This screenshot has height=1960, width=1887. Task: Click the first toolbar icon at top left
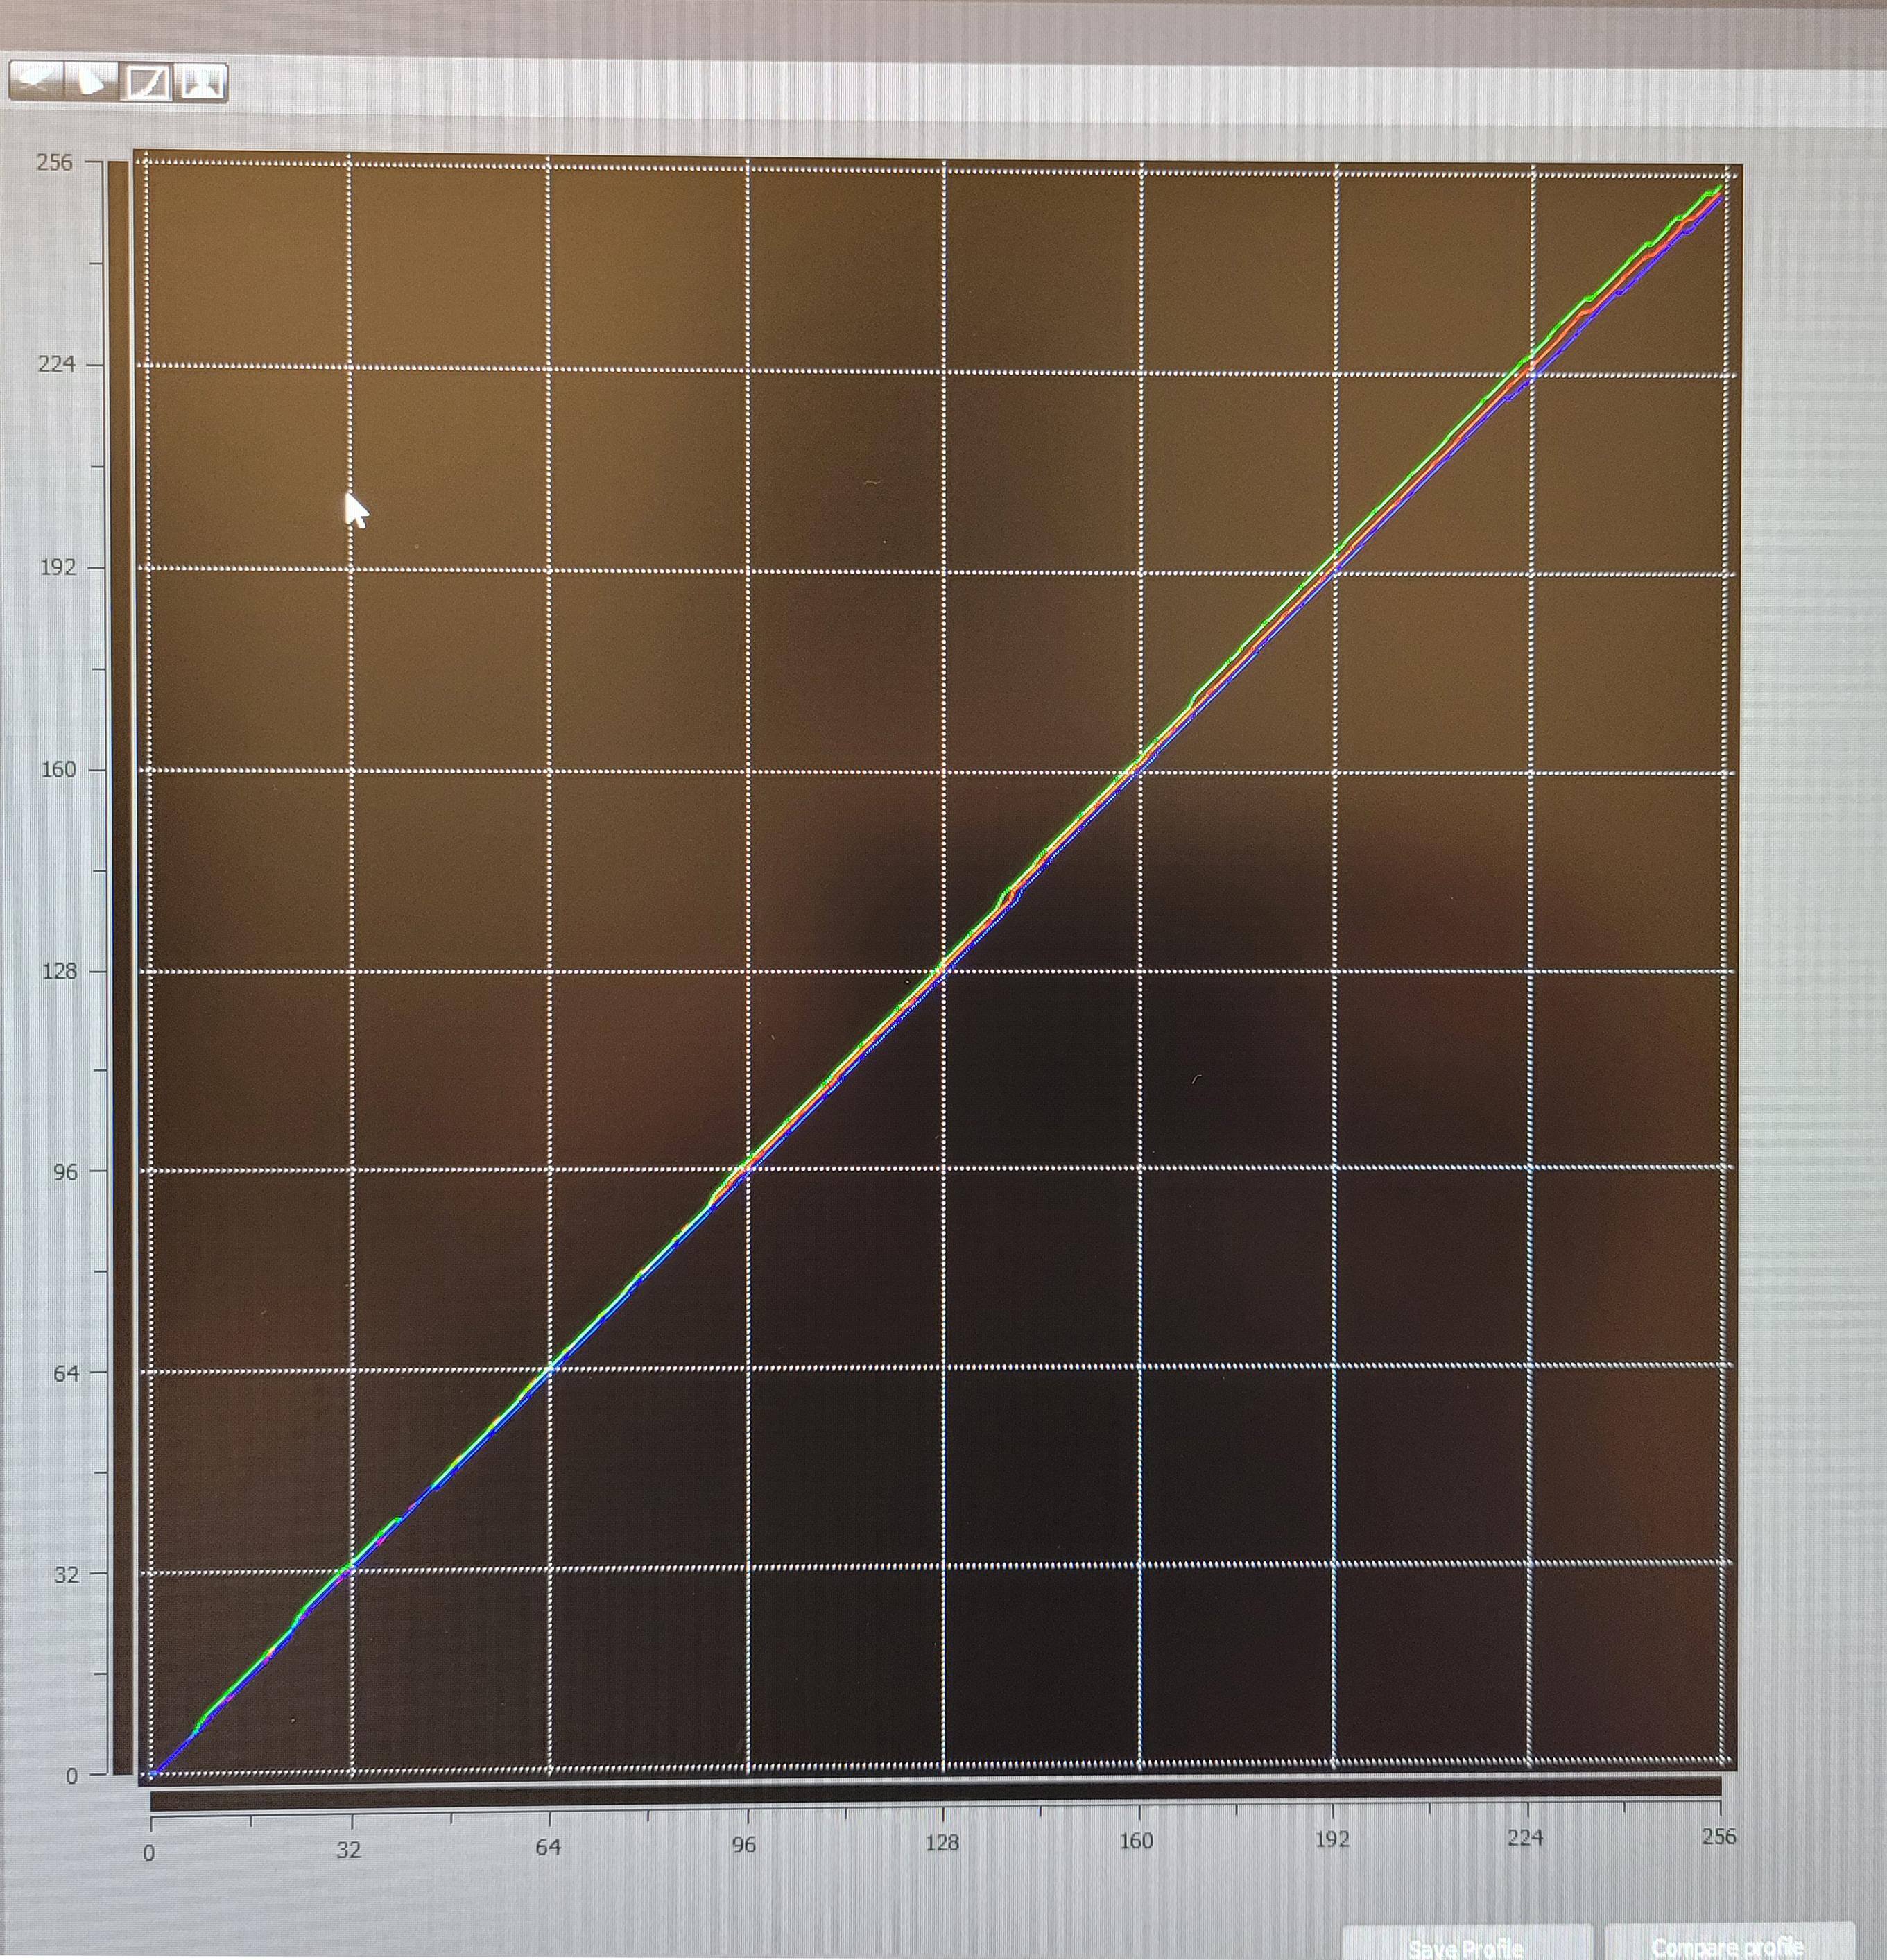click(x=36, y=81)
